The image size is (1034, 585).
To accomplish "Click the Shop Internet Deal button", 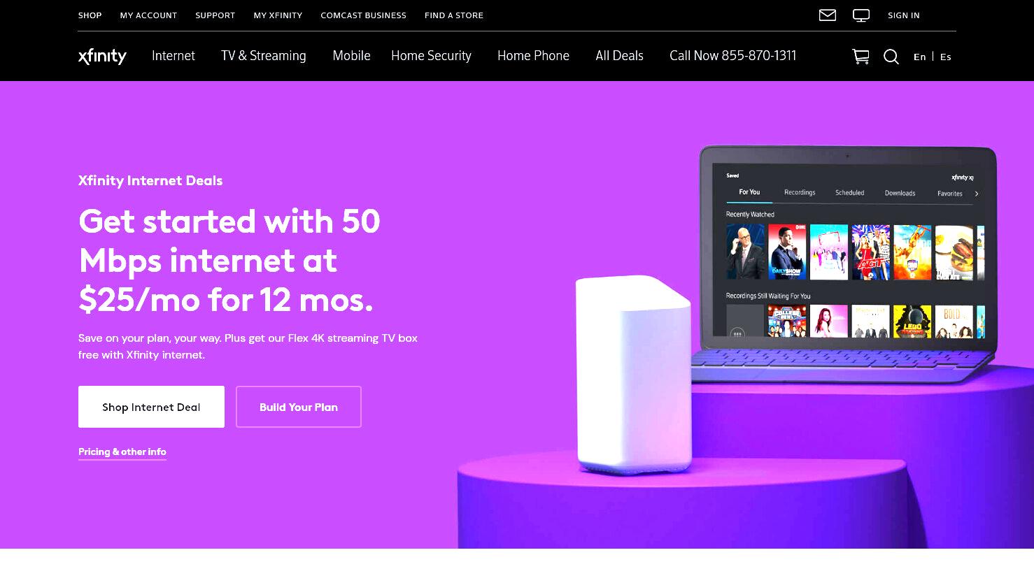I will (x=151, y=407).
